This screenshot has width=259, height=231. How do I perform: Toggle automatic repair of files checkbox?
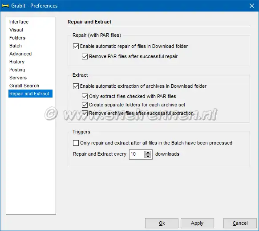coord(76,47)
